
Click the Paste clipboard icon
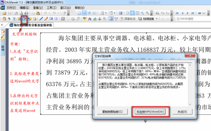(38, 13)
